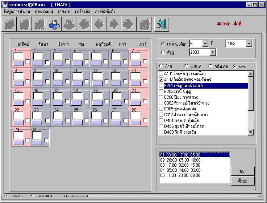Select shift row 01 08:00 17:00 05:00
The height and width of the screenshot is (203, 267).
tap(194, 155)
